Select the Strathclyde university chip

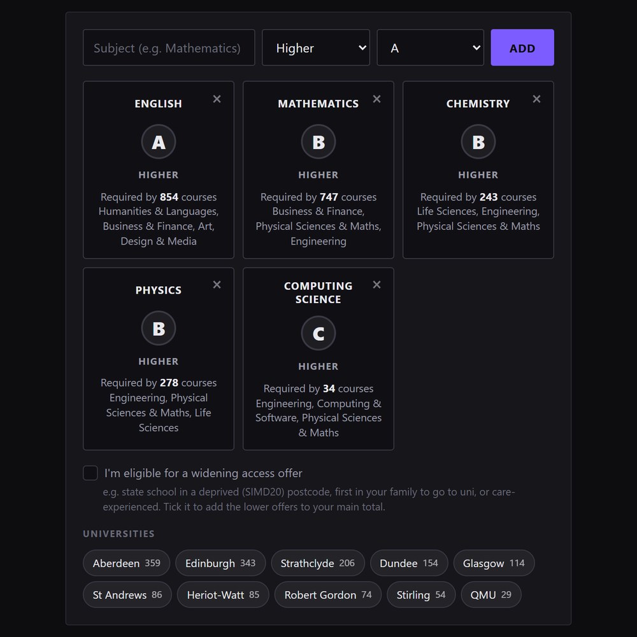pos(318,563)
